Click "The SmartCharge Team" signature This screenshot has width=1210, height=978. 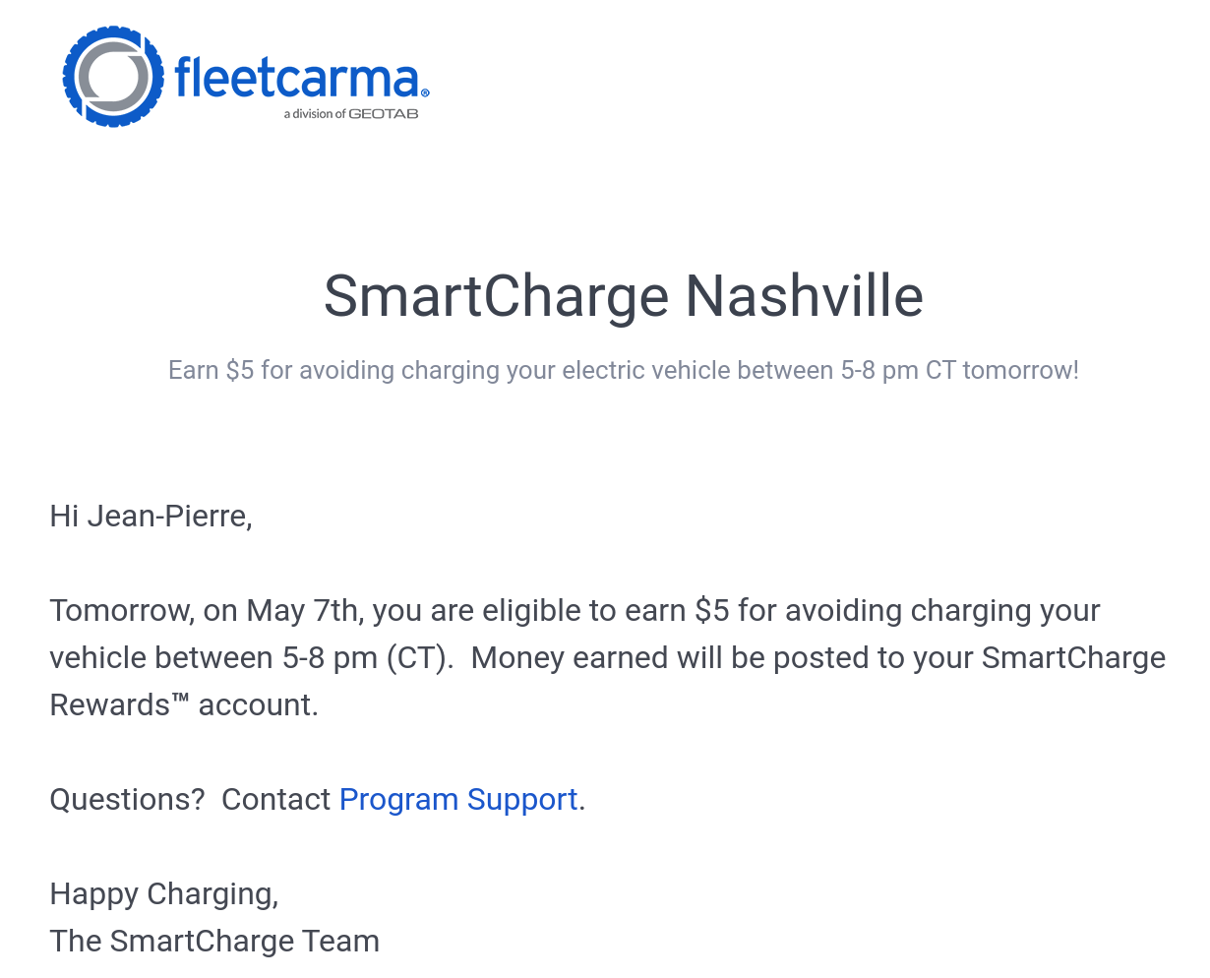click(x=214, y=941)
